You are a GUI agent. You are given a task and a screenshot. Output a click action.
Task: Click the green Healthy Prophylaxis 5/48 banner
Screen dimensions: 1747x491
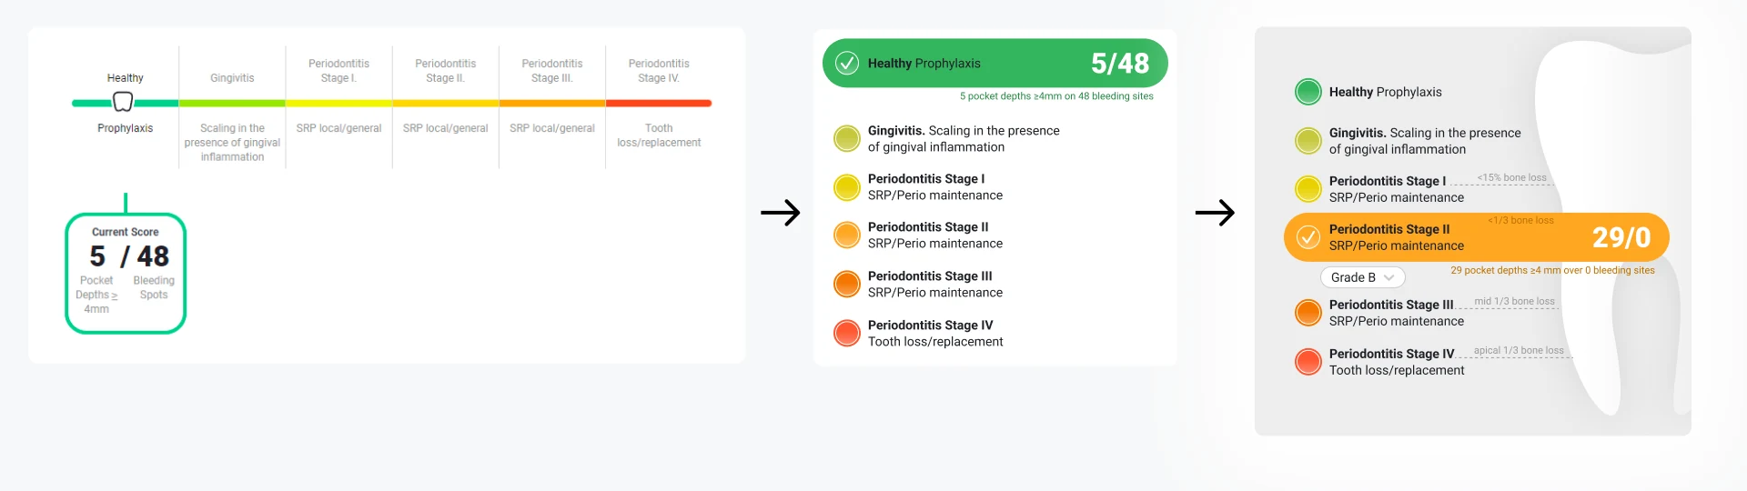point(995,63)
